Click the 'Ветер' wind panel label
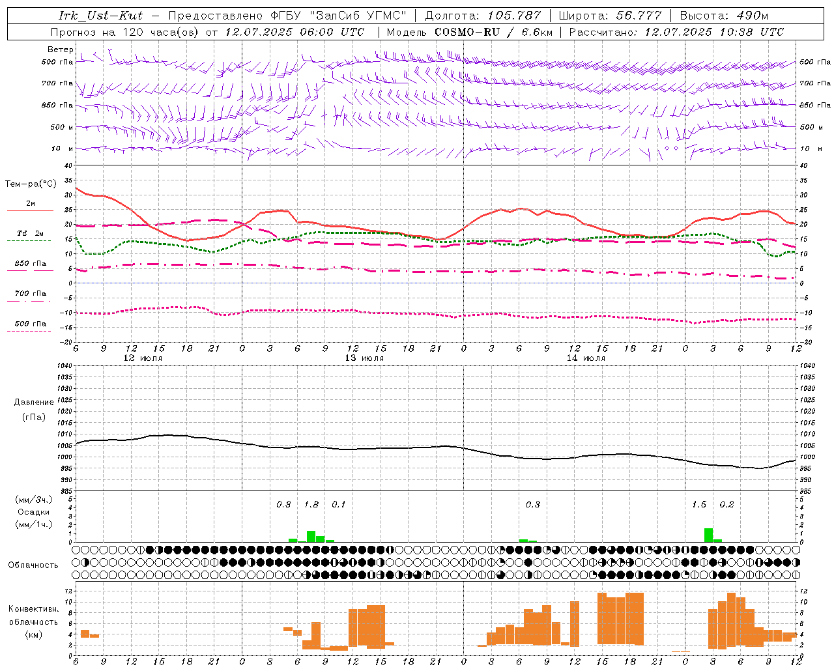 point(60,50)
